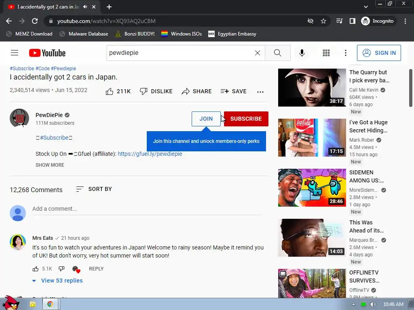The width and height of the screenshot is (414, 310).
Task: Open more actions ellipsis under video
Action: coord(260,92)
